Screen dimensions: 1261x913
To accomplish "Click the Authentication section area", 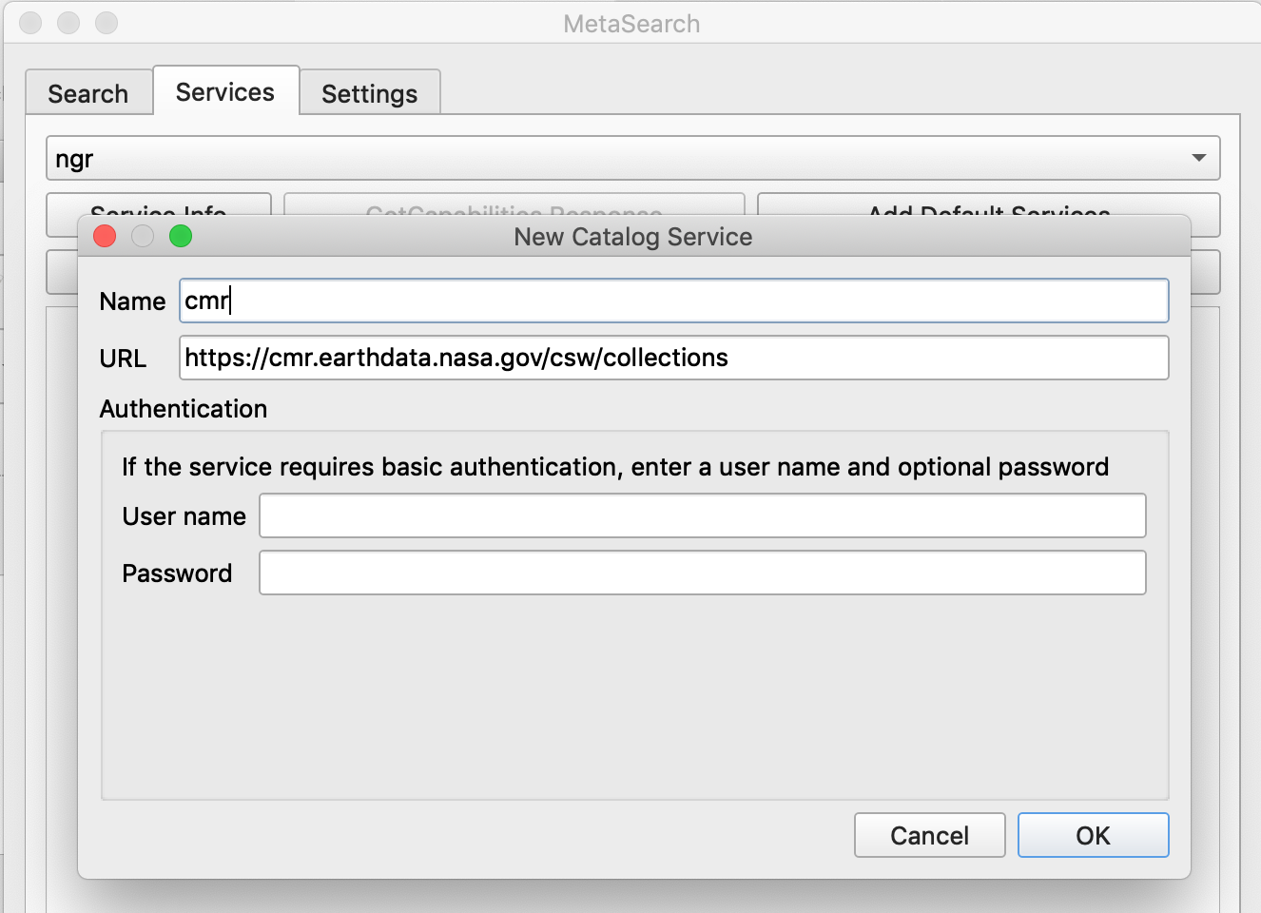I will tap(183, 409).
